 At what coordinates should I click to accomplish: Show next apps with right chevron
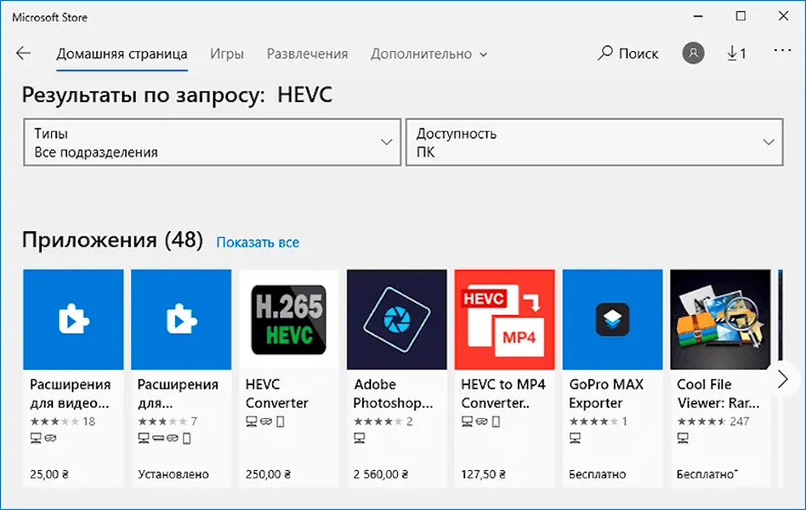click(x=783, y=379)
